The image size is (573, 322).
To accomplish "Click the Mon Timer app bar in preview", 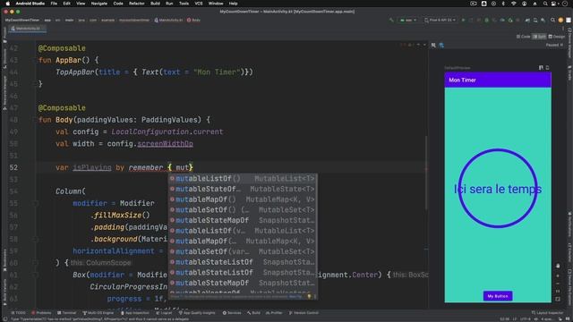I will (498, 80).
